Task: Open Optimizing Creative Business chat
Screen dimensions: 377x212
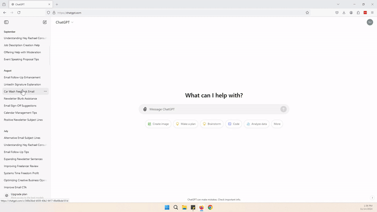Action: point(25,180)
